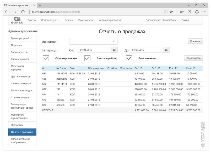Open browser reading view icon
The width and height of the screenshot is (211, 153).
(x=165, y=12)
